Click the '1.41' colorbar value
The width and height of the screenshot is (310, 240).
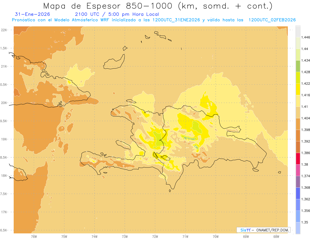tap(305, 107)
